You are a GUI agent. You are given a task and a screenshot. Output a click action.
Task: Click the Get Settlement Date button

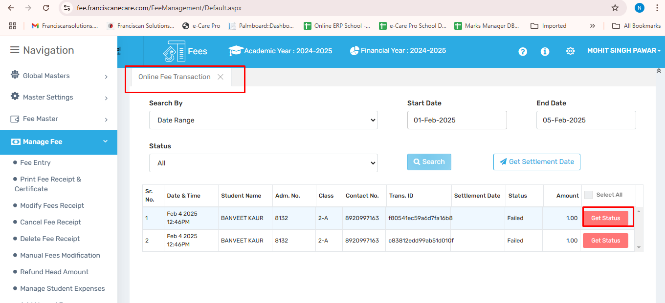click(537, 162)
